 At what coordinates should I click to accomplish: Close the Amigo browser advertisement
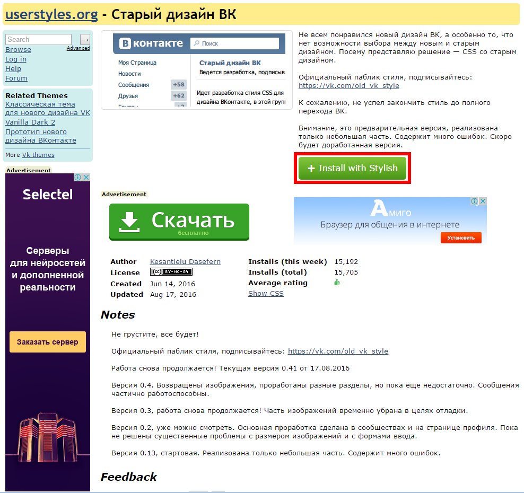(x=483, y=201)
